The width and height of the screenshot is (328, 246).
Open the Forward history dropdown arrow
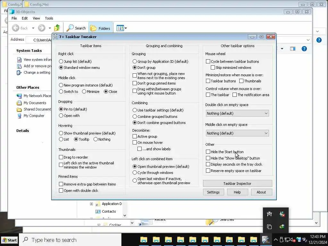[x=50, y=28]
